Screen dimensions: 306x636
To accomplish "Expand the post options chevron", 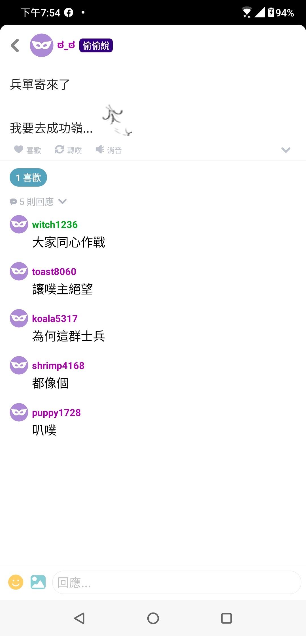I will pos(286,150).
